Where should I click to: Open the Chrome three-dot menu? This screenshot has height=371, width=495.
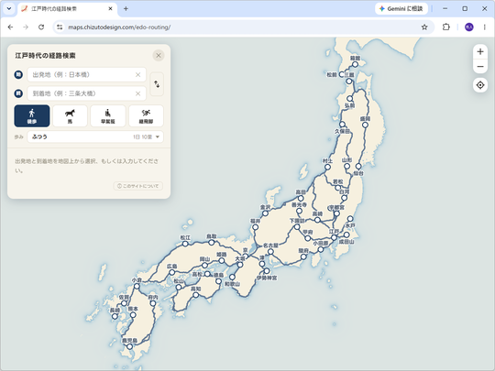tap(485, 27)
